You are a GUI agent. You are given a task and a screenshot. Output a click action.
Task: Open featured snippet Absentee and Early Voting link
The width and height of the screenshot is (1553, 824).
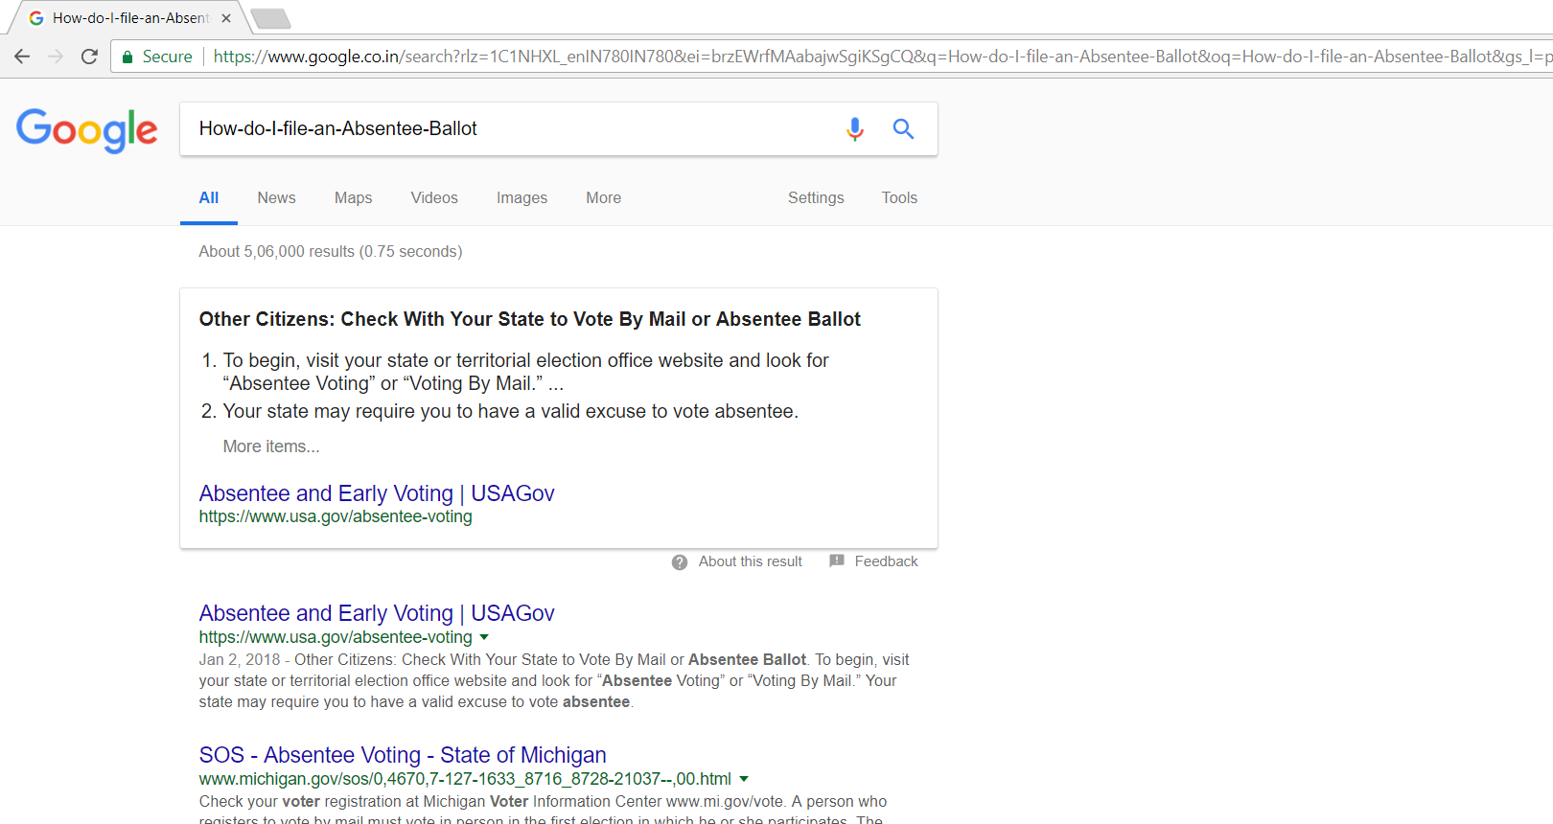(x=377, y=493)
